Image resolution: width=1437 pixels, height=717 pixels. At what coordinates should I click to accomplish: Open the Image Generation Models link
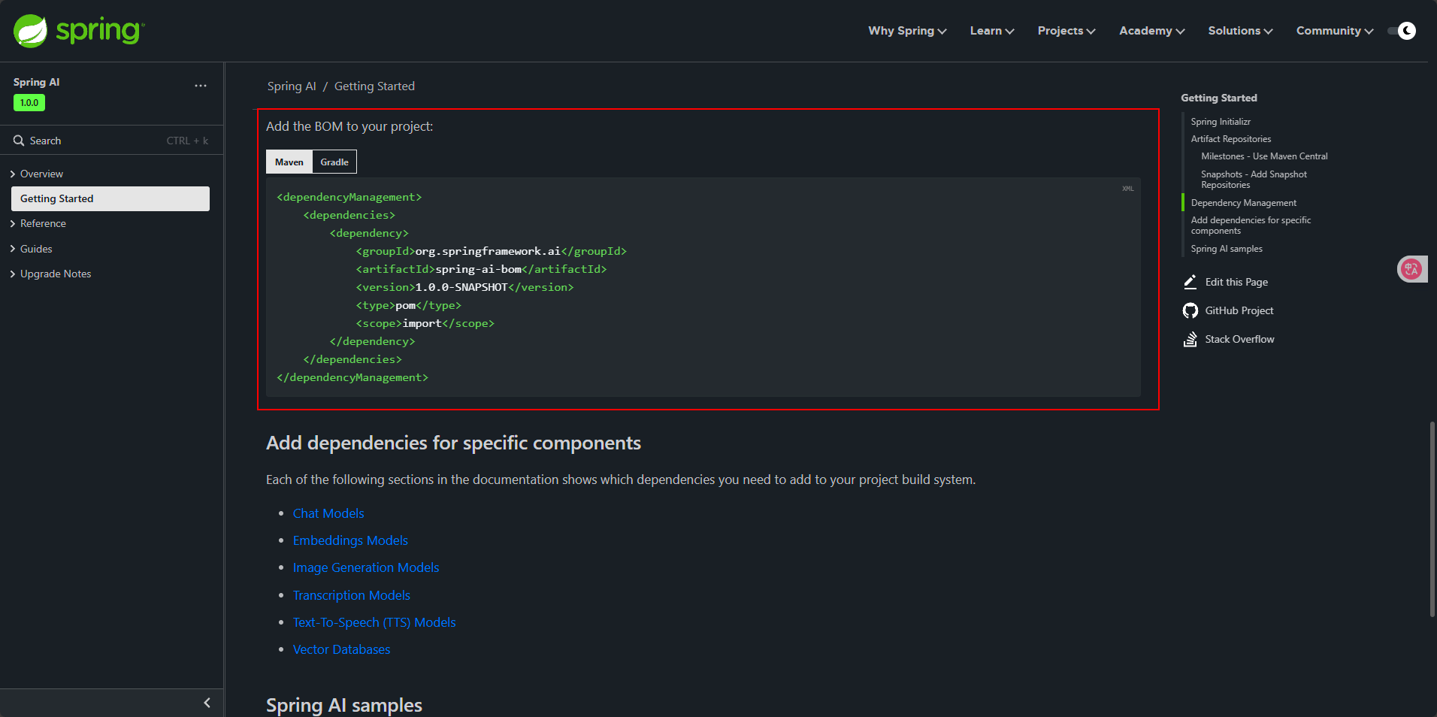pyautogui.click(x=366, y=567)
